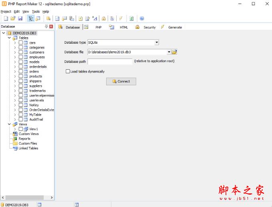
Task: Pin the Database panel with the pushpin icon
Action: [x=46, y=26]
